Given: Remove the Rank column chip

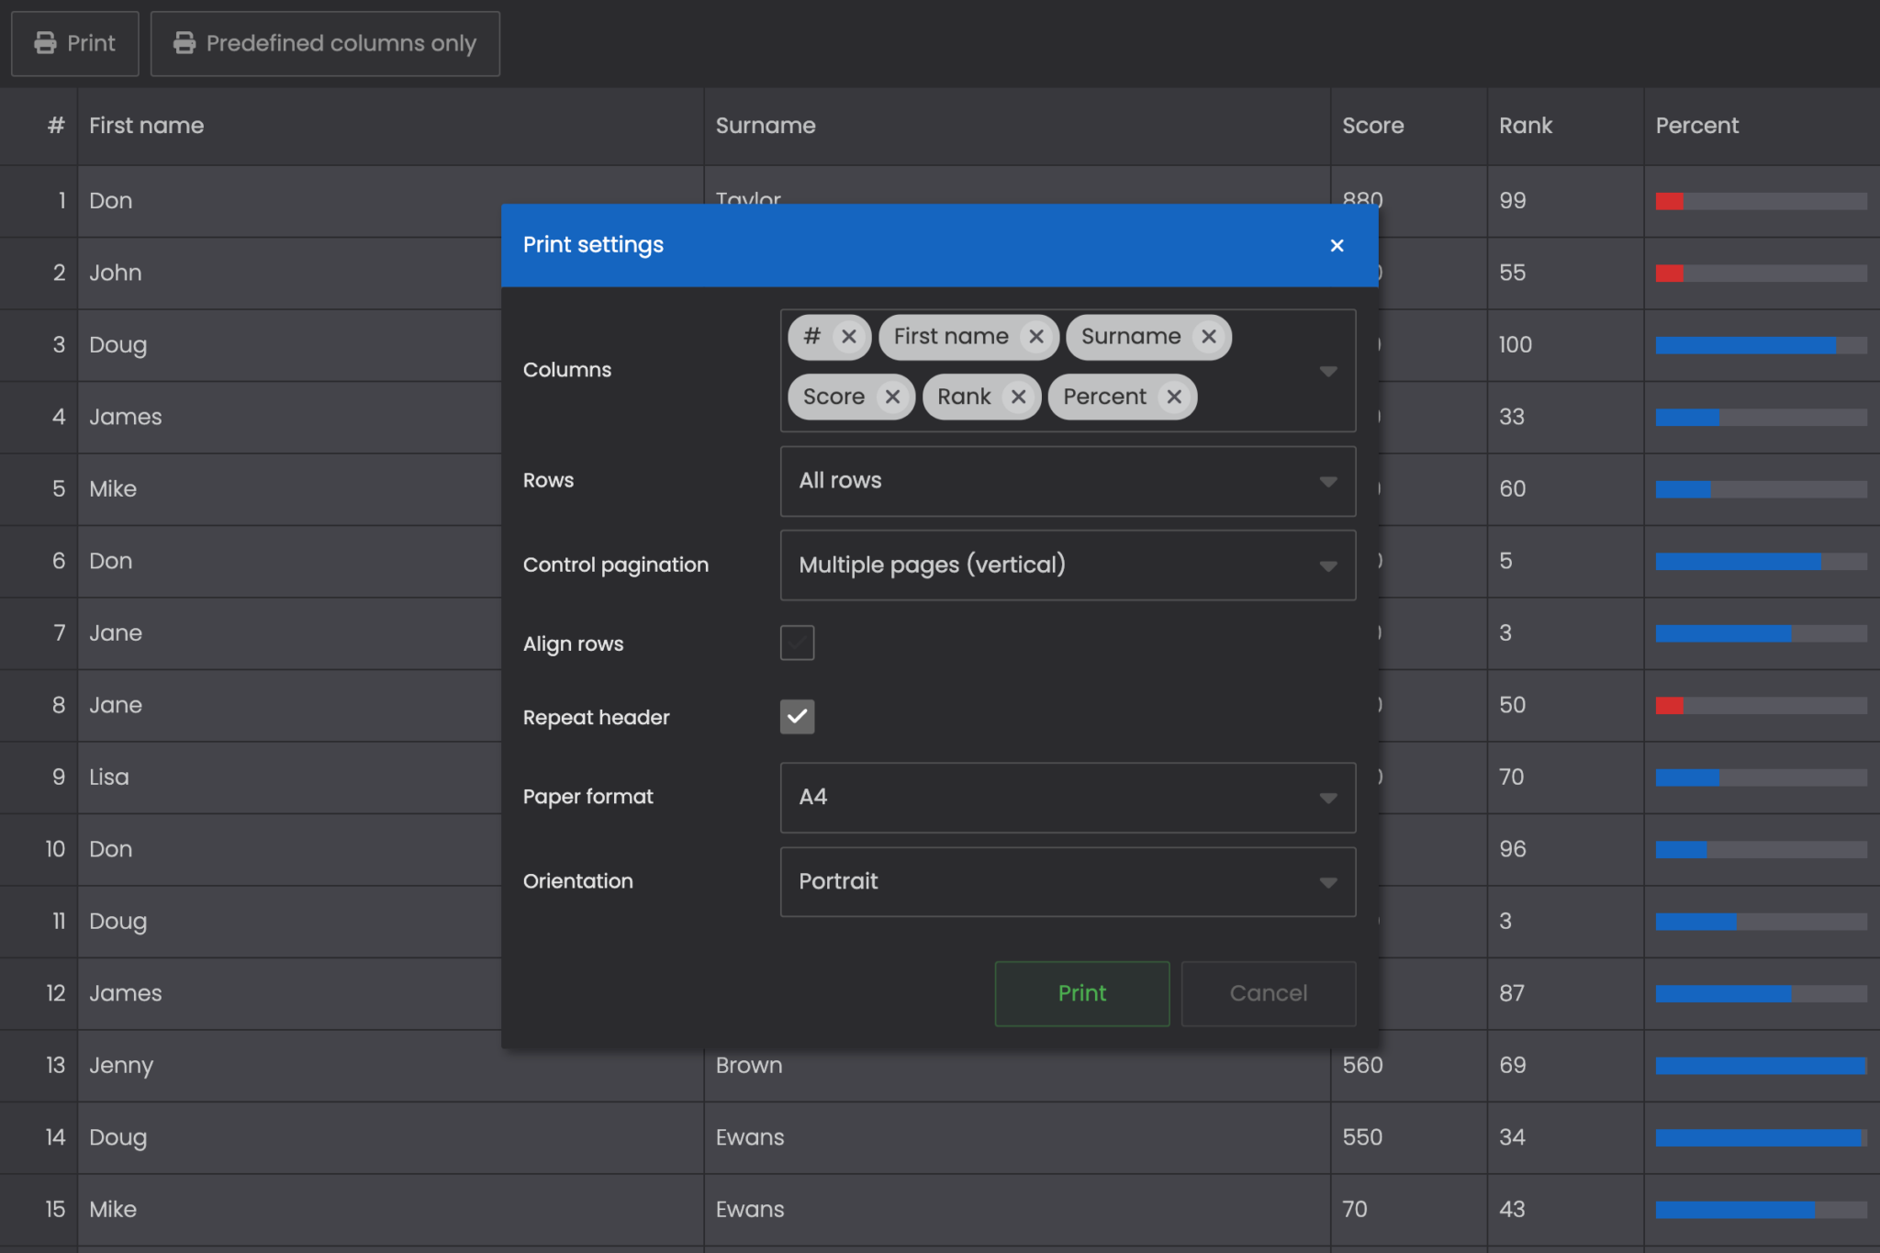Looking at the screenshot, I should [x=1018, y=397].
